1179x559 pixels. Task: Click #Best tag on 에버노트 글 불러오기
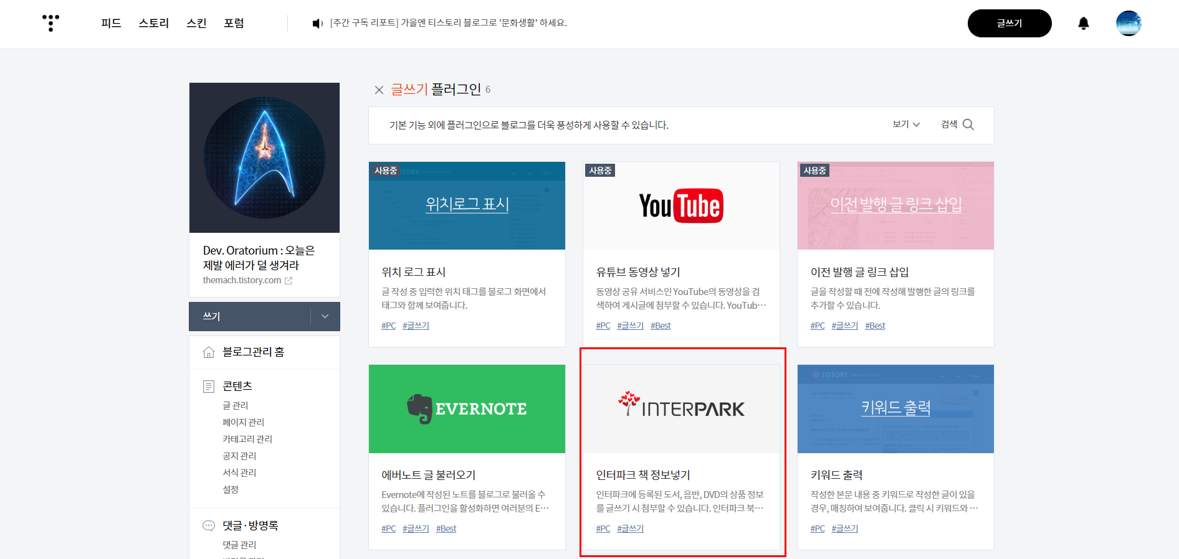[x=446, y=528]
